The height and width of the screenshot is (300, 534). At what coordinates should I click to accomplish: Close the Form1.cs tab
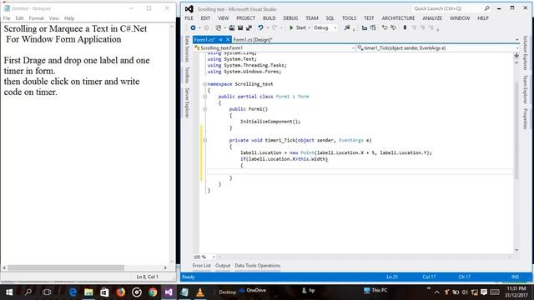pyautogui.click(x=228, y=40)
